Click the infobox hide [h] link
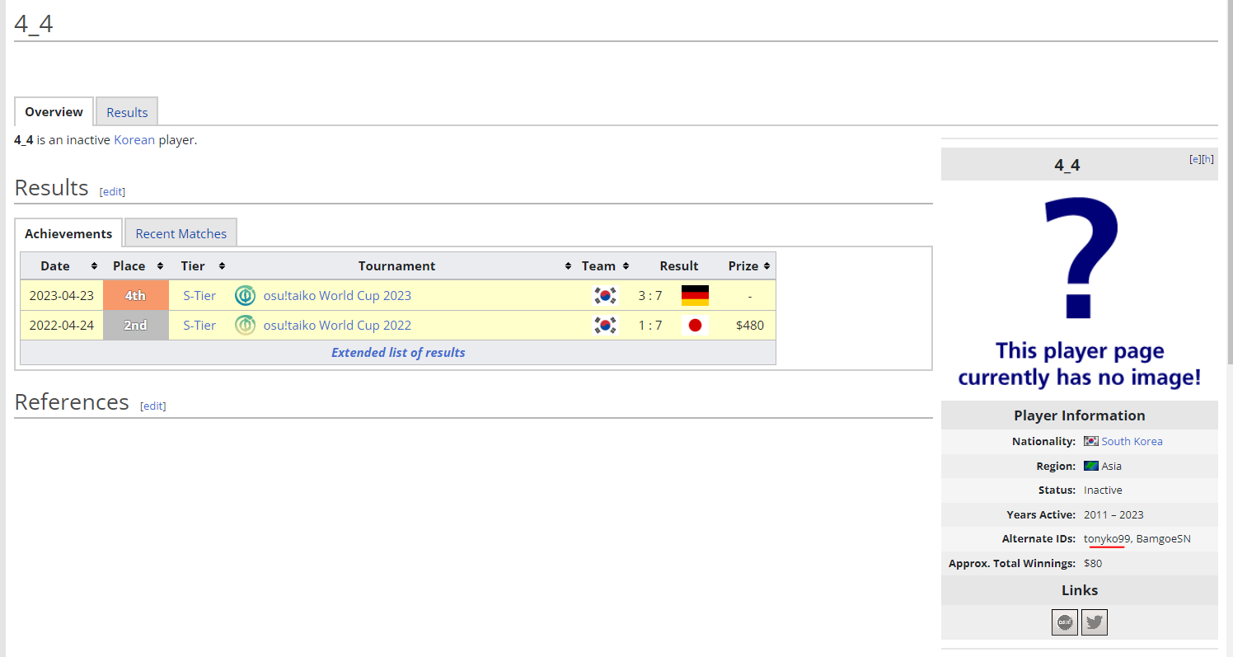The height and width of the screenshot is (657, 1233). (x=1207, y=159)
